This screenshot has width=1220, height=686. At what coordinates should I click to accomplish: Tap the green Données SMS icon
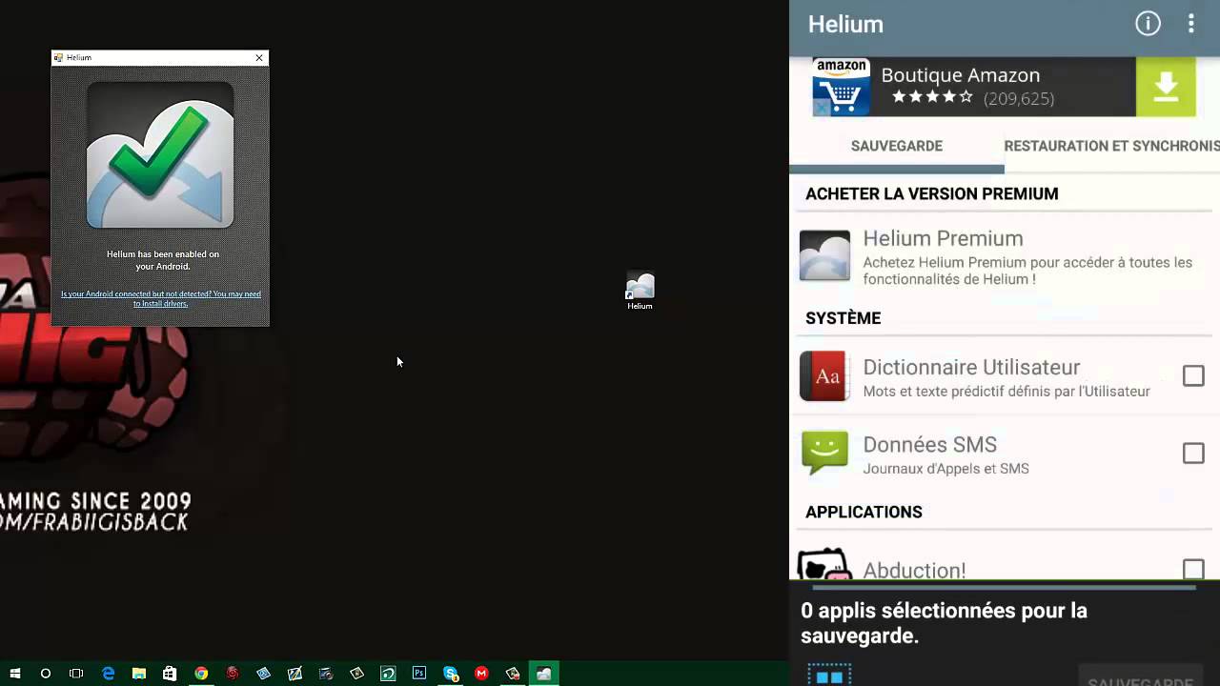tap(824, 453)
